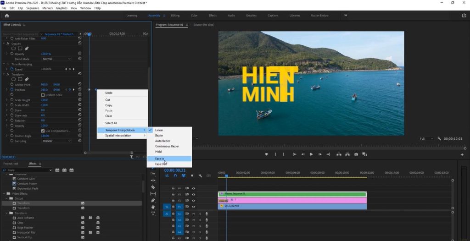
Task: Click Mark In button in program monitor
Action: (275, 154)
